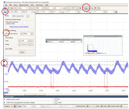Open Channel B label dropdown COP secondary voltage
This screenshot has width=129, height=109.
click(x=53, y=103)
